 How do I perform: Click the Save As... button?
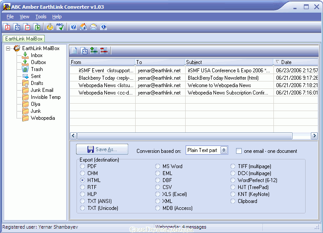point(102,149)
